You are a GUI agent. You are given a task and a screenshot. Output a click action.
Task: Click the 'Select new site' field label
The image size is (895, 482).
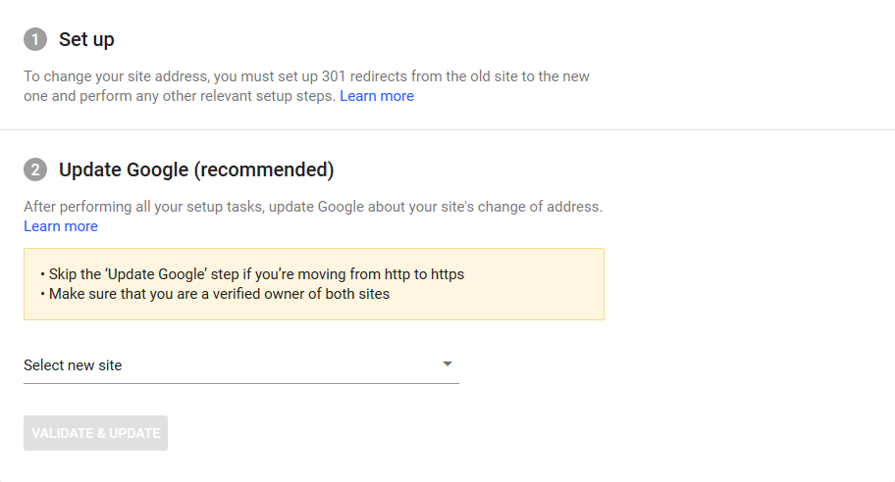click(x=73, y=365)
